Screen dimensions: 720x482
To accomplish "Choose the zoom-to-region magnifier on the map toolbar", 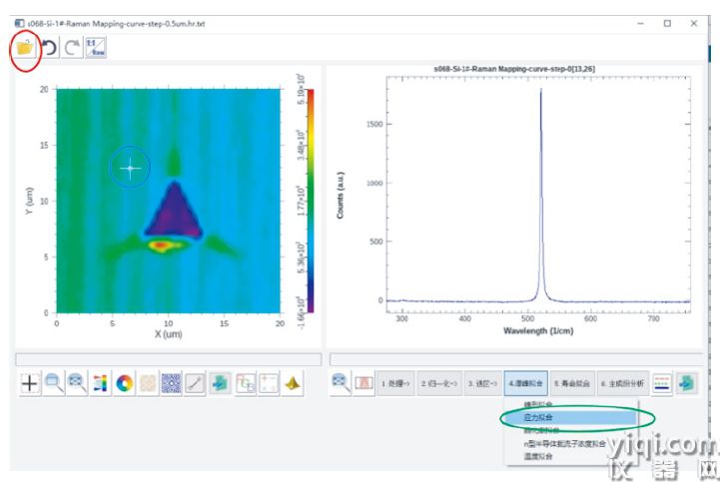I will click(54, 383).
